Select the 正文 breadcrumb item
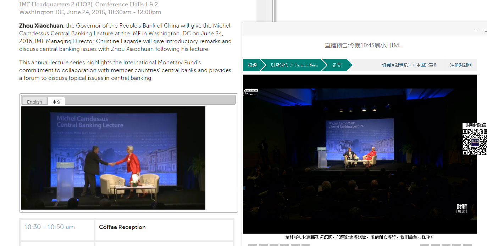 (337, 65)
